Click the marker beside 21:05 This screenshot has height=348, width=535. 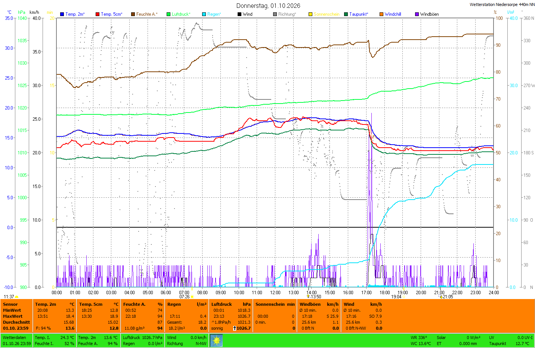click(441, 297)
